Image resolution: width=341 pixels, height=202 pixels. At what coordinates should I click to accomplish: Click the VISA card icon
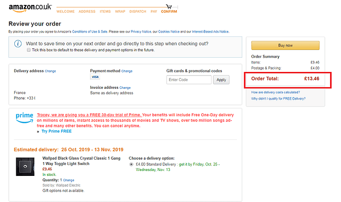pos(95,77)
